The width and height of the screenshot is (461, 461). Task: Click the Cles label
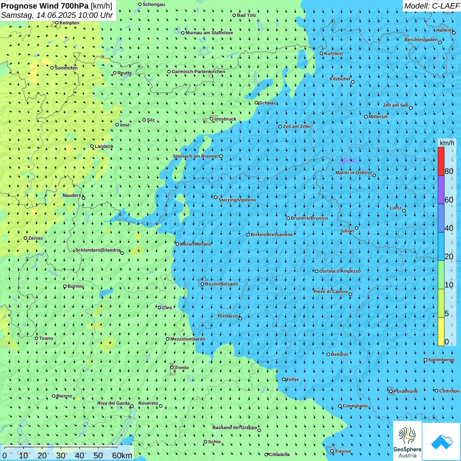pos(167,308)
